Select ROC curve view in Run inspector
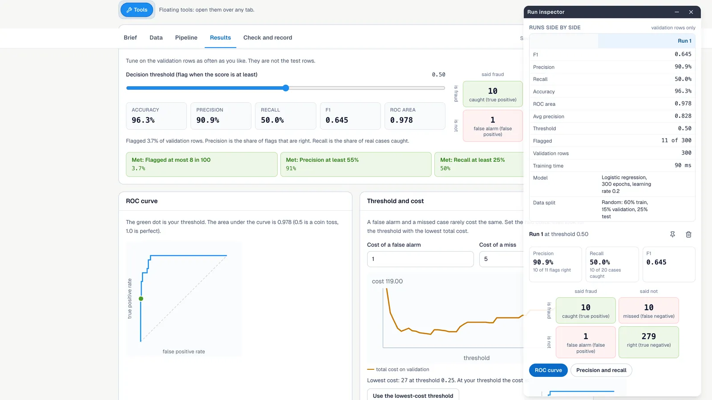 [548, 370]
